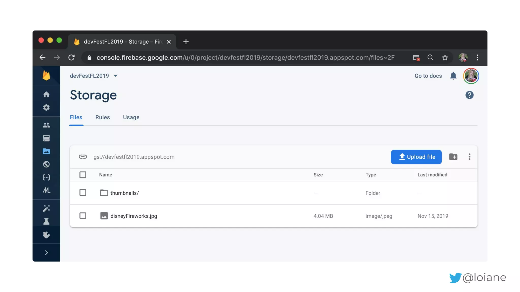This screenshot has height=292, width=520.
Task: Switch to the Rules tab
Action: (x=103, y=117)
